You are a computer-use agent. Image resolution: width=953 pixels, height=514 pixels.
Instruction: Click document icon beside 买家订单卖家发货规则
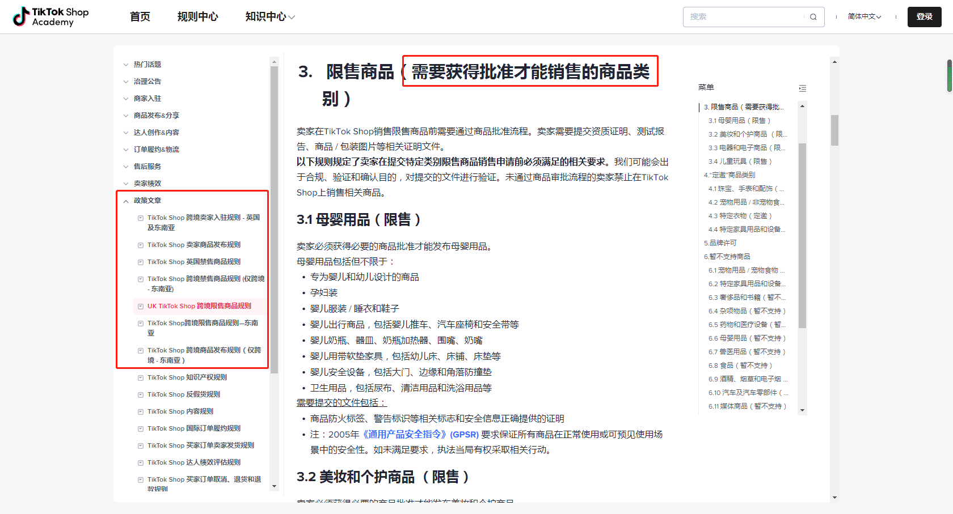coord(141,446)
